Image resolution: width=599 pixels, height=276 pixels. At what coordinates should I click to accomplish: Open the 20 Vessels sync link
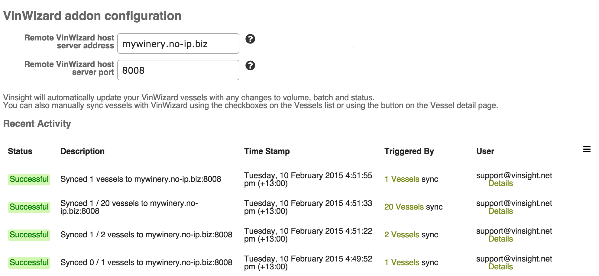coord(404,207)
